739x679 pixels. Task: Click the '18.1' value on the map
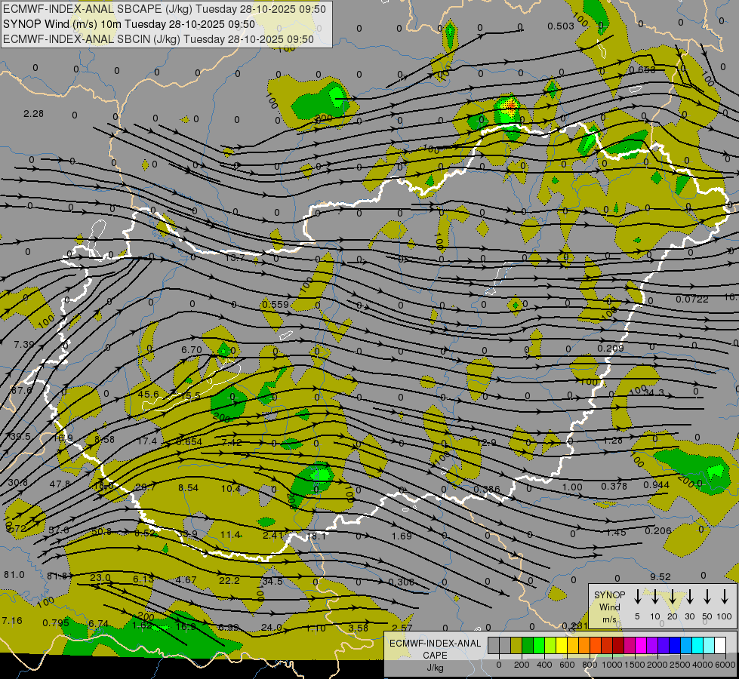(316, 536)
